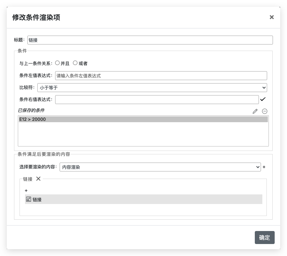This screenshot has height=256, width=287.
Task: Select saved condition E12 > 20000
Action: (x=143, y=119)
